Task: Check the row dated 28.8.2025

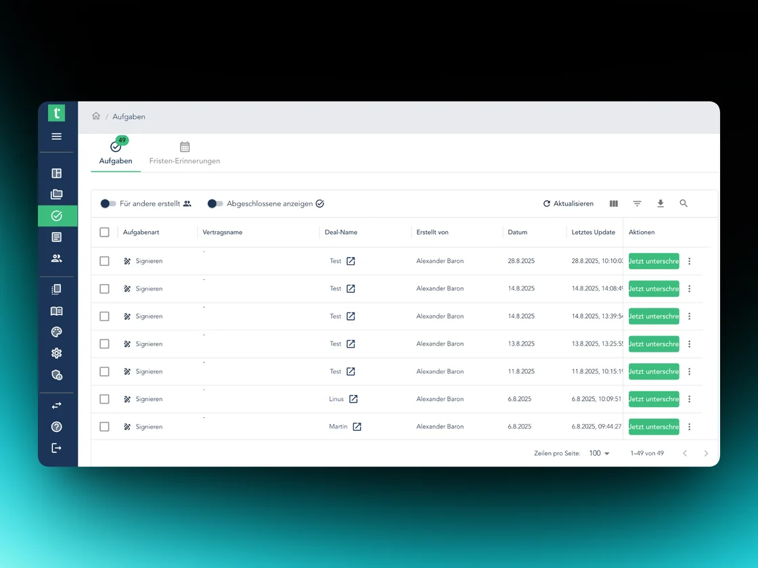Action: (104, 261)
